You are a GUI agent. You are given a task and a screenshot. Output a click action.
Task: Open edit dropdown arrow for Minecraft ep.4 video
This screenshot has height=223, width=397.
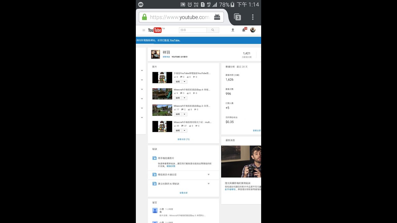click(184, 98)
